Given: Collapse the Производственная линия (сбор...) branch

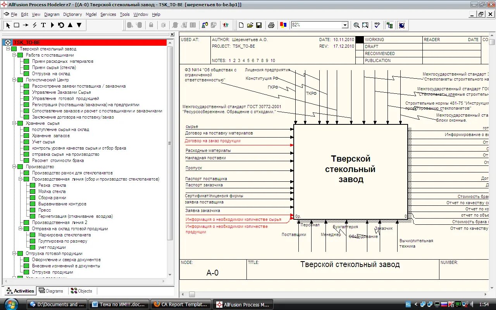Looking at the screenshot, I should pos(21,179).
